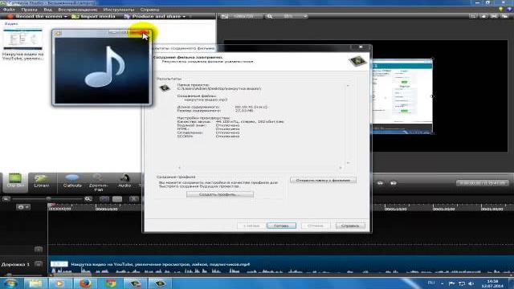Viewport: 514px width, 289px height.
Task: Click the network tray icon
Action: tap(462, 283)
